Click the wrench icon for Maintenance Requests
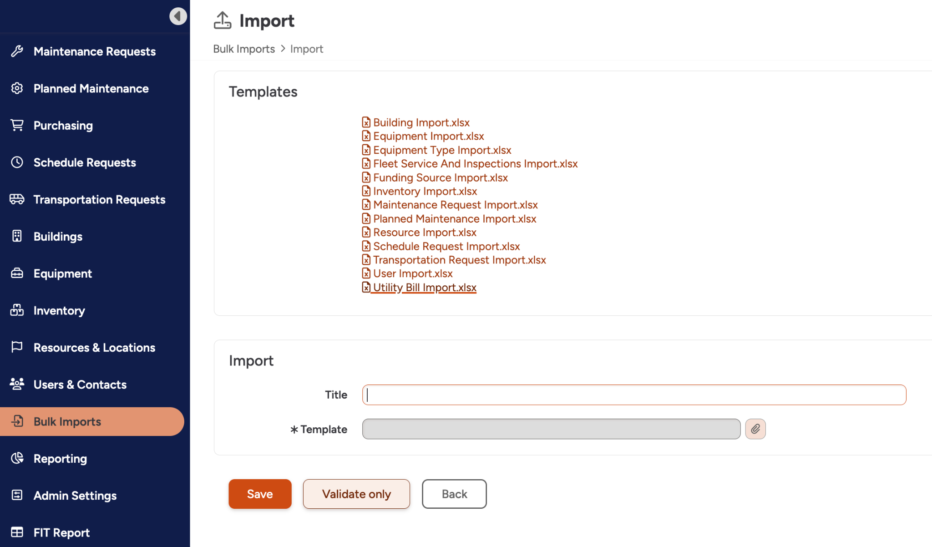The height and width of the screenshot is (547, 932). [17, 51]
